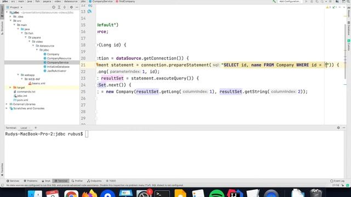
Task: Open the Structure tool window on left edge
Action: pos(2,28)
